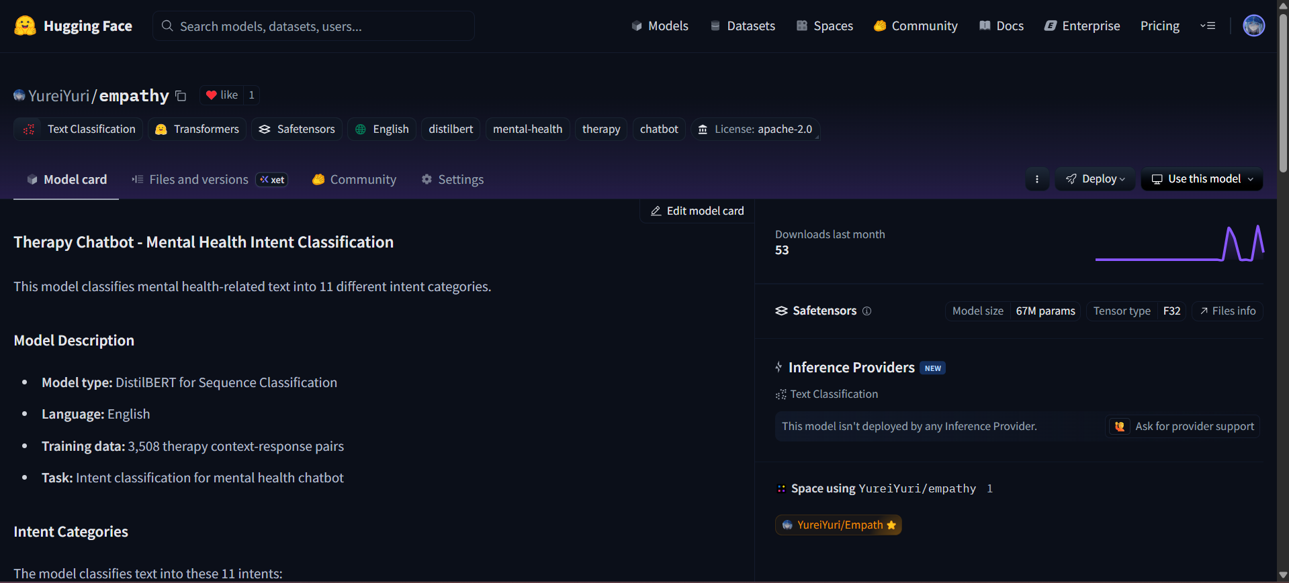Screen dimensions: 1289x583
Task: Copy model name with clipboard icon
Action: (x=181, y=96)
